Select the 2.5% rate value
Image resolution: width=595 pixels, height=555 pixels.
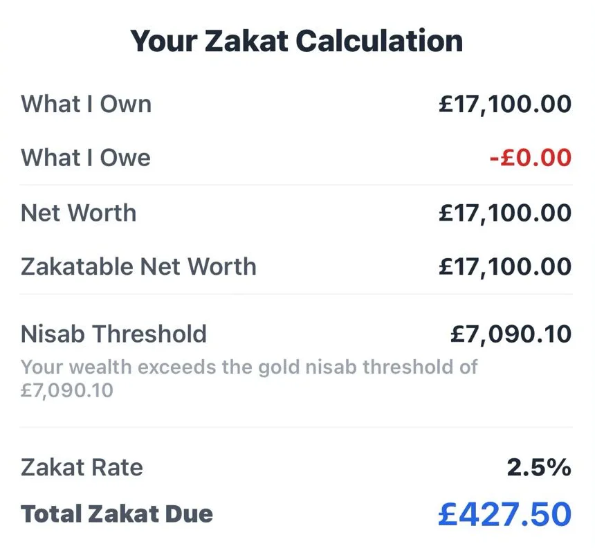tap(539, 467)
